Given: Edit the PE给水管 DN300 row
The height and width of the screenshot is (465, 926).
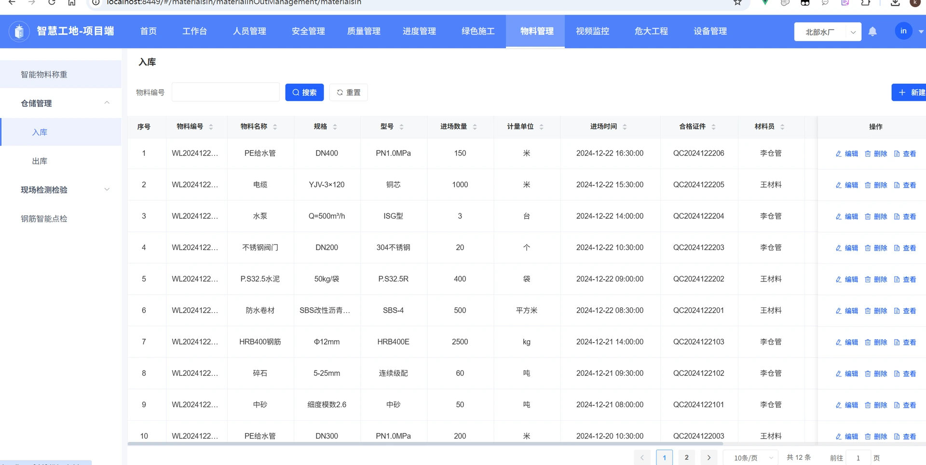Looking at the screenshot, I should (847, 437).
